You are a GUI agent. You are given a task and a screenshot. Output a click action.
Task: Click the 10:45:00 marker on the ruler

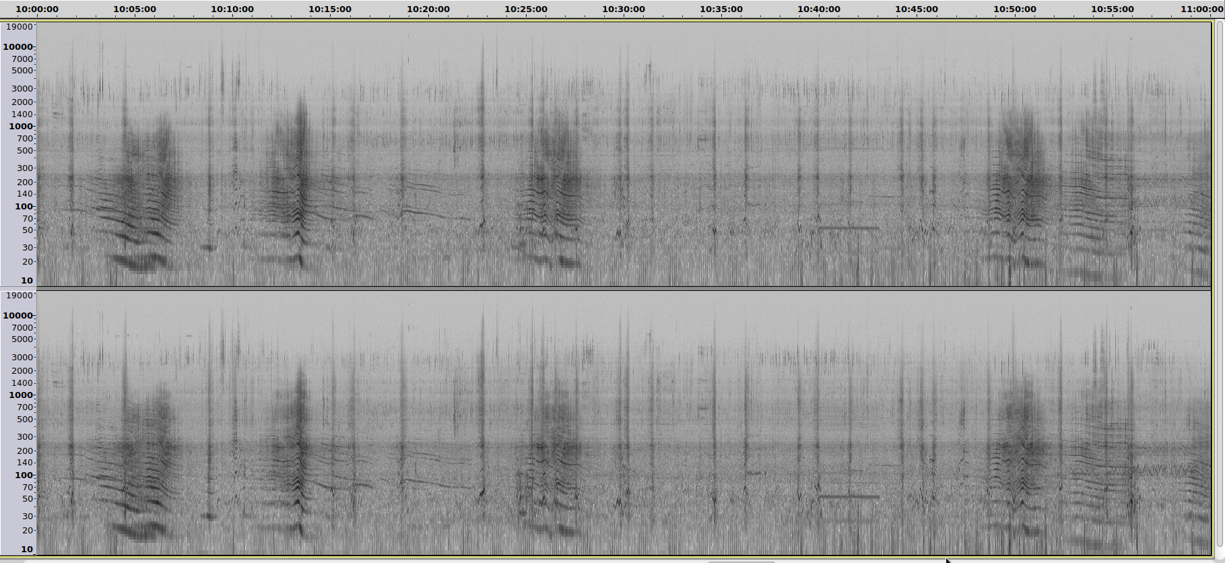(x=917, y=9)
